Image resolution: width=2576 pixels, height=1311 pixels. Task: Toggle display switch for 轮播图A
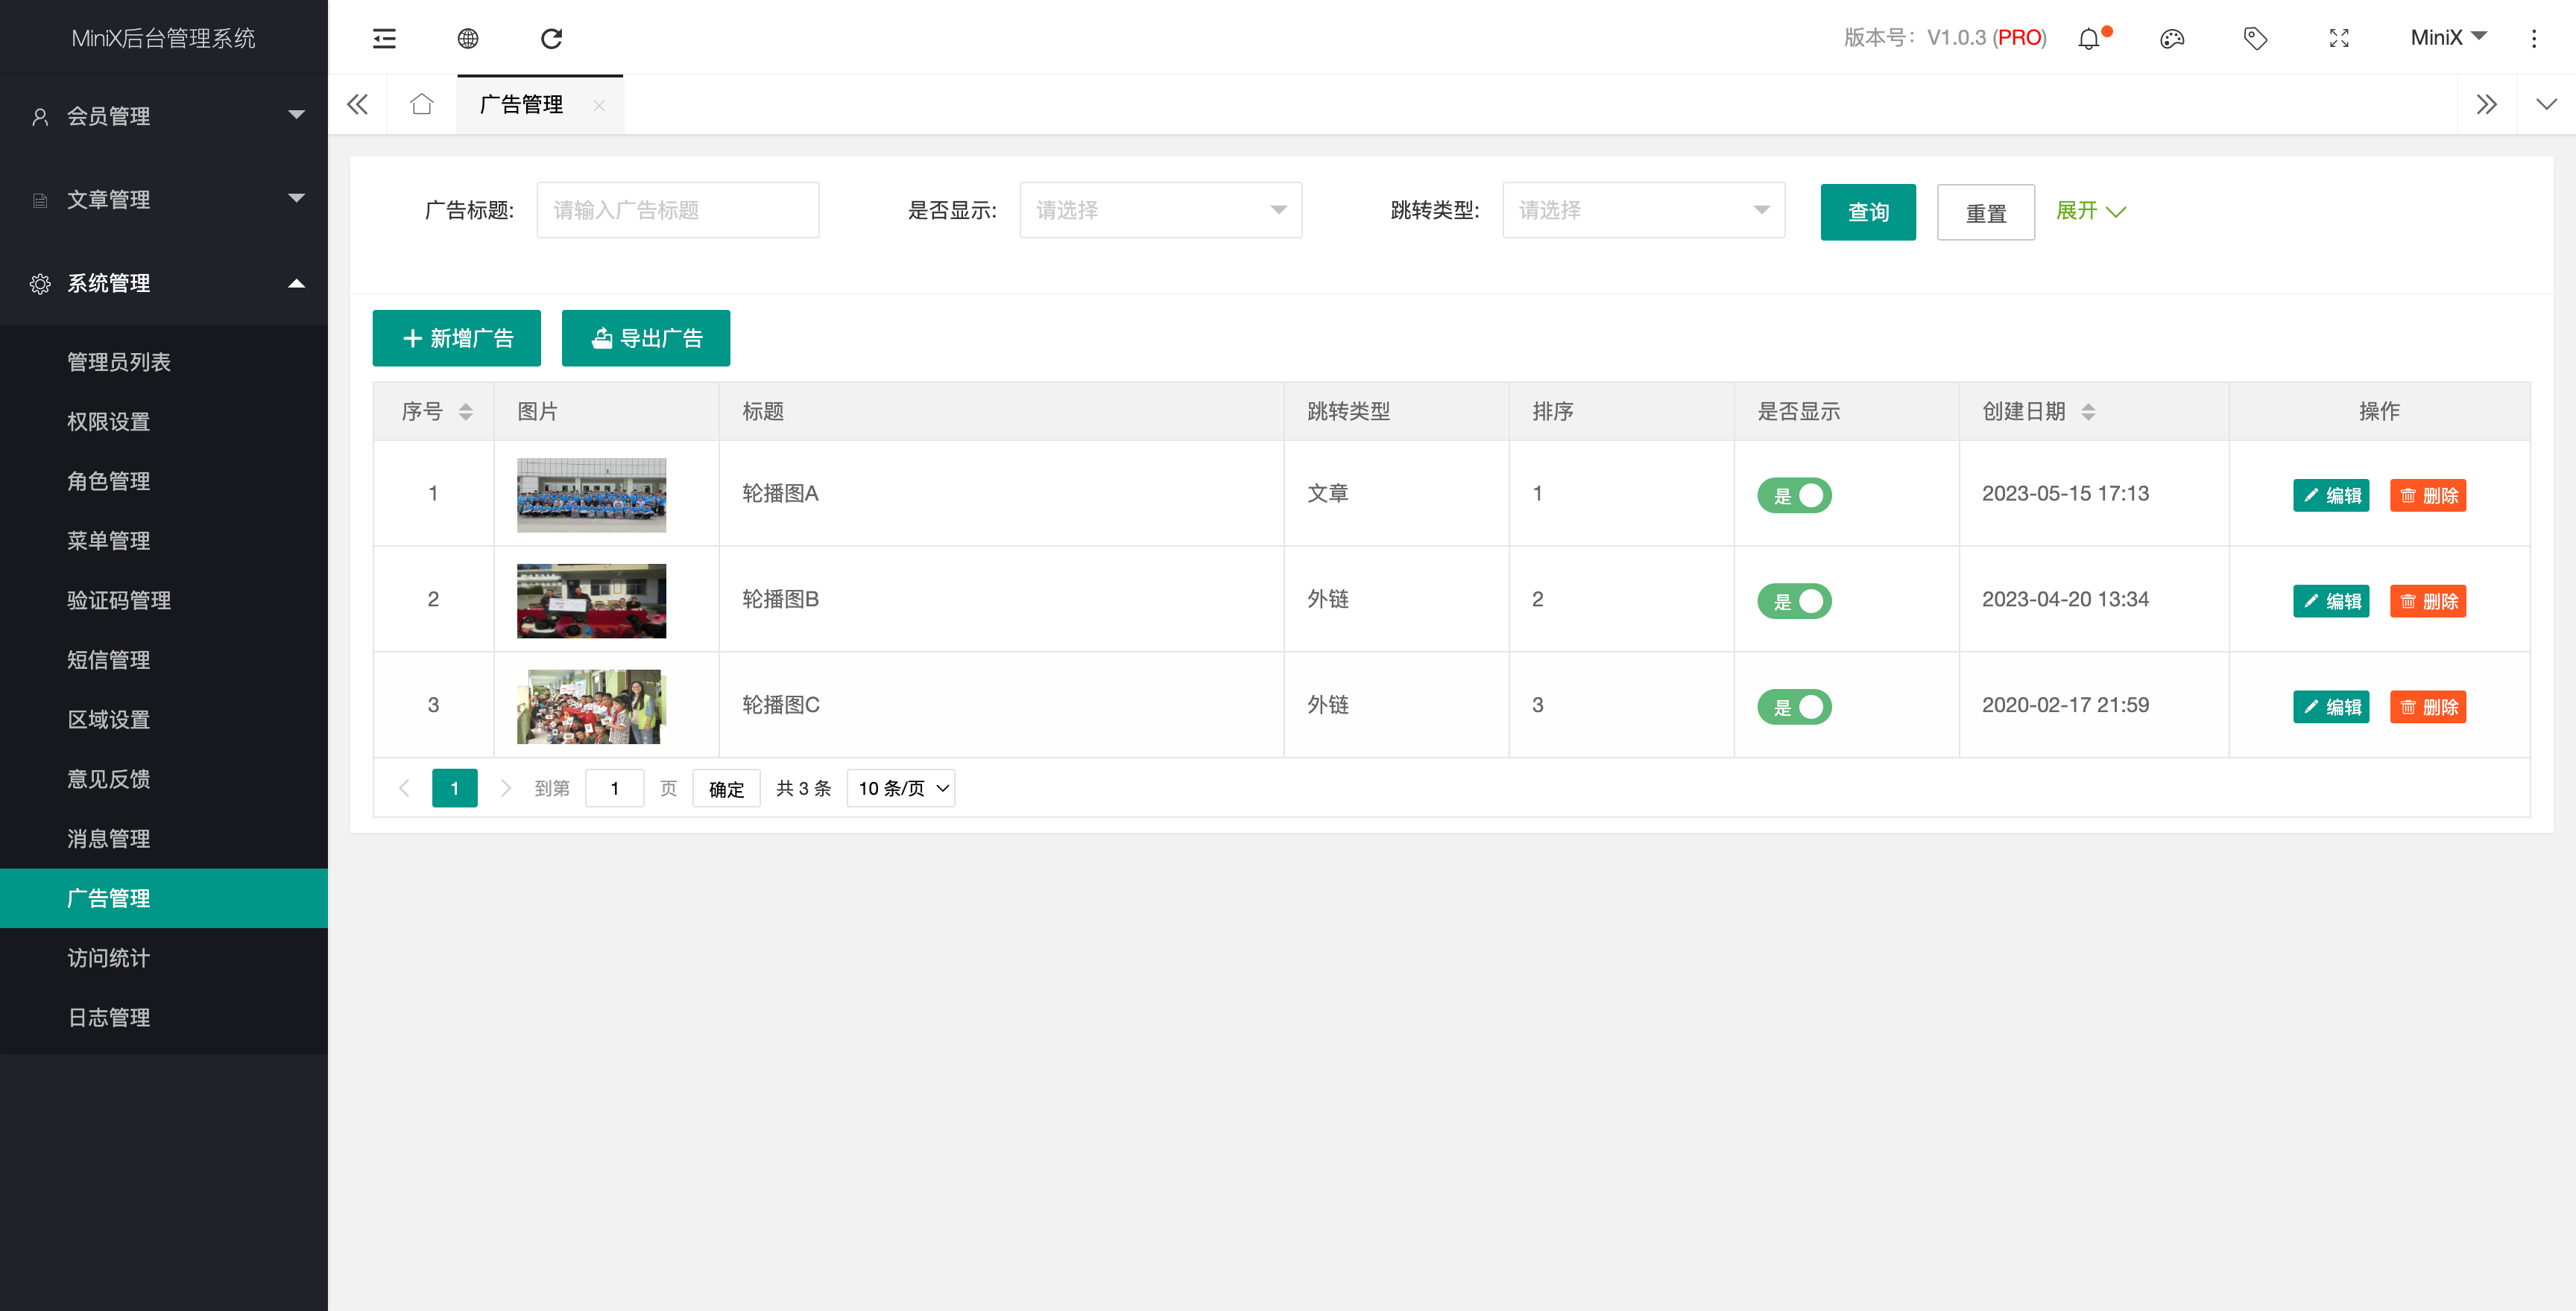(x=1794, y=495)
